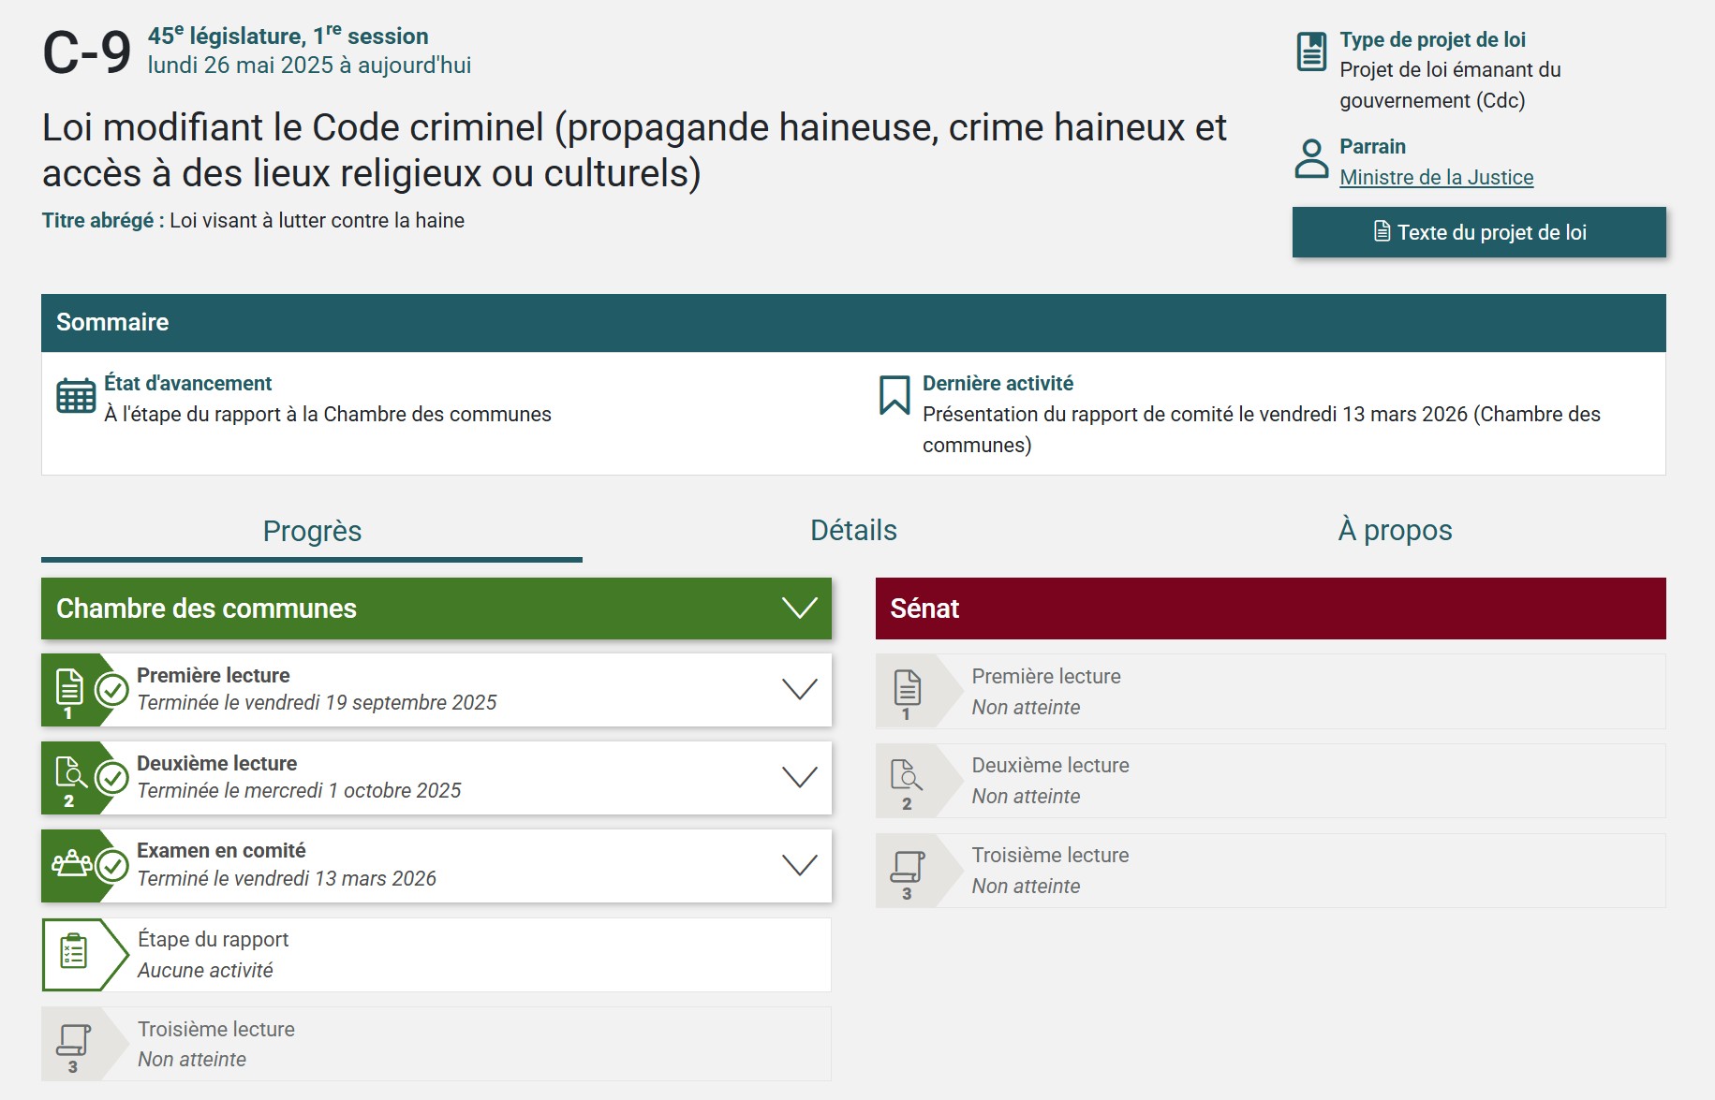Click the green checkmark on Examen en comité
The image size is (1715, 1100).
[112, 866]
